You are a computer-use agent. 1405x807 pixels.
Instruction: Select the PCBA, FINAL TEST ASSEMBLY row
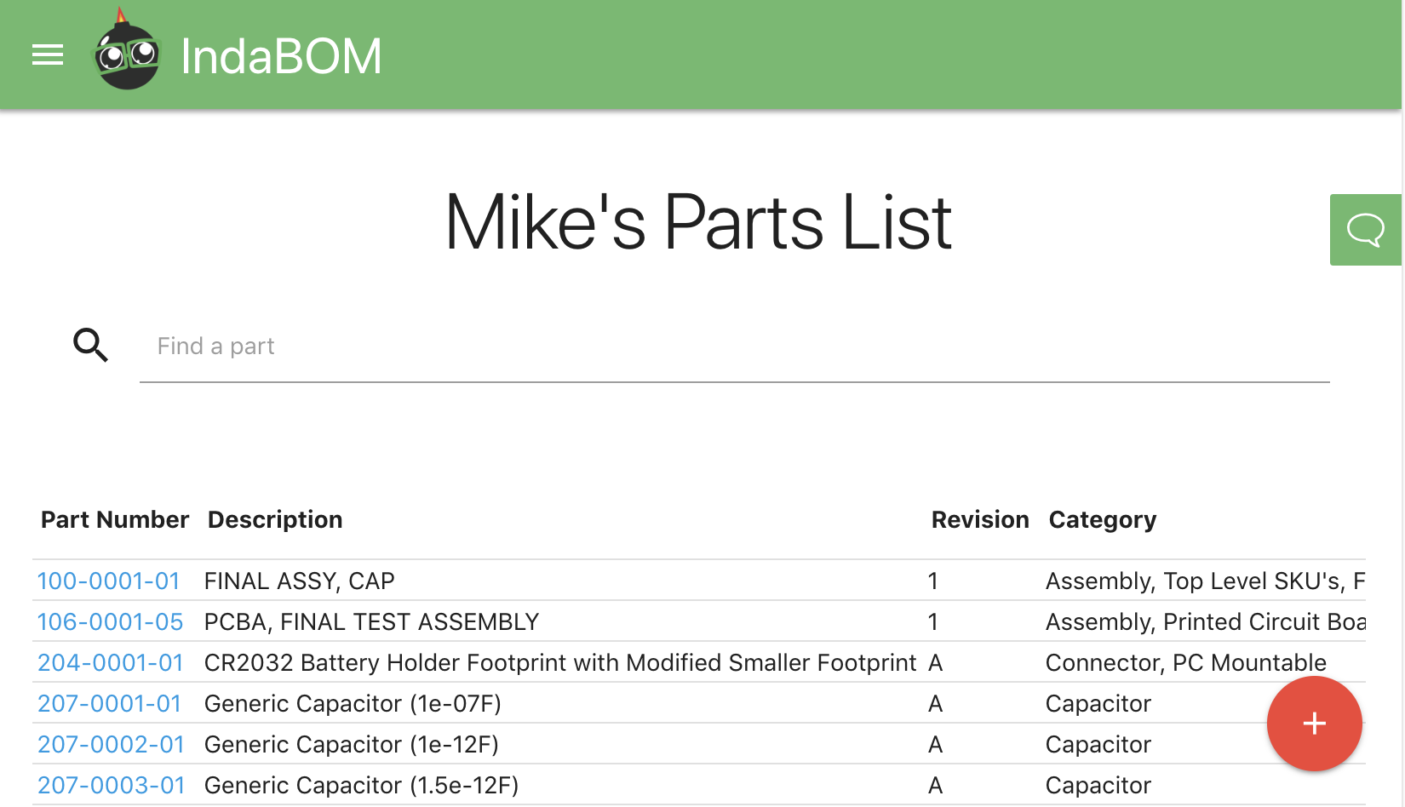point(699,621)
